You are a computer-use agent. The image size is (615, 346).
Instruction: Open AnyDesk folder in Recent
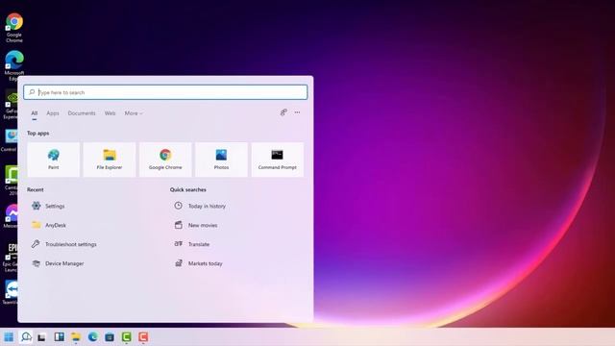(49, 225)
